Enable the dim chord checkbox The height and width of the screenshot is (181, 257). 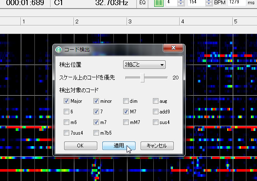tap(126, 101)
